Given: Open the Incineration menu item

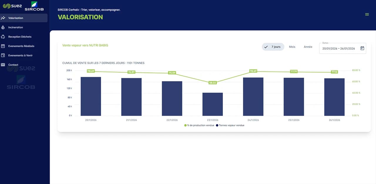Looking at the screenshot, I should [x=16, y=27].
